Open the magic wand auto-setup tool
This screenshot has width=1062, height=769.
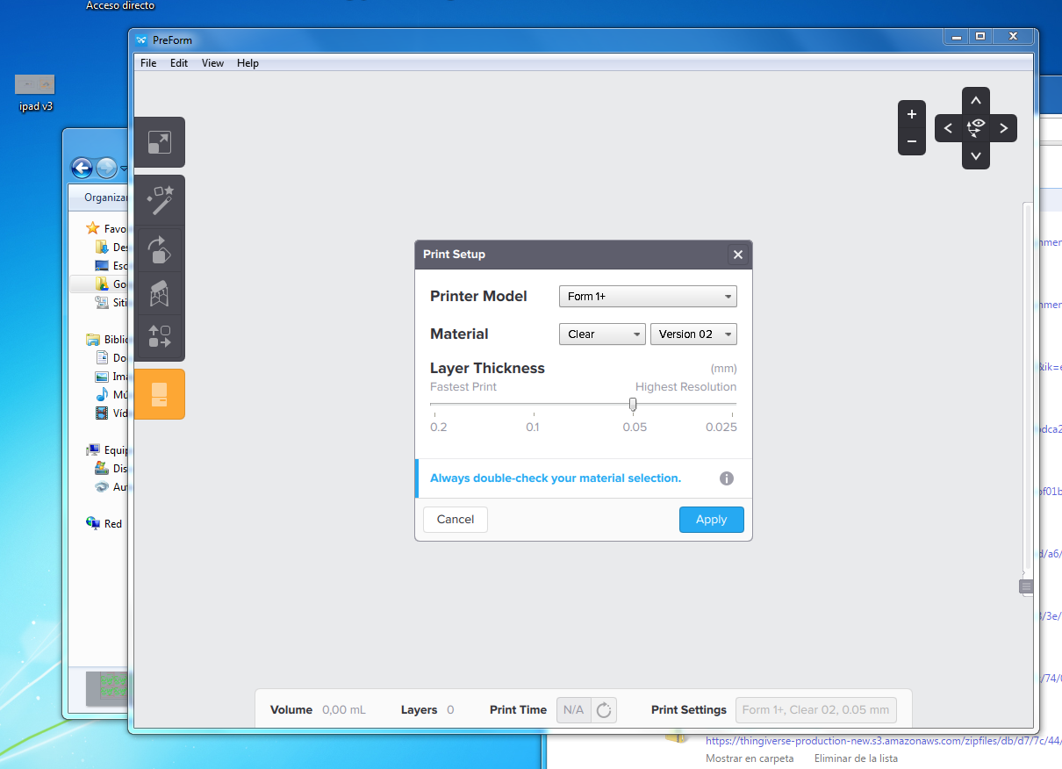[x=159, y=201]
